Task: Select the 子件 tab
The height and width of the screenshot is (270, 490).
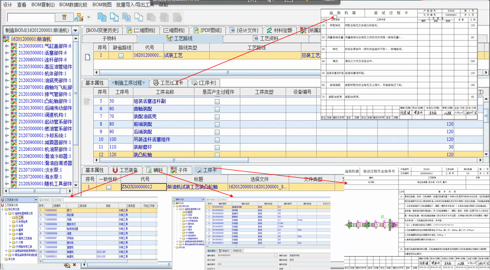Action: click(179, 170)
